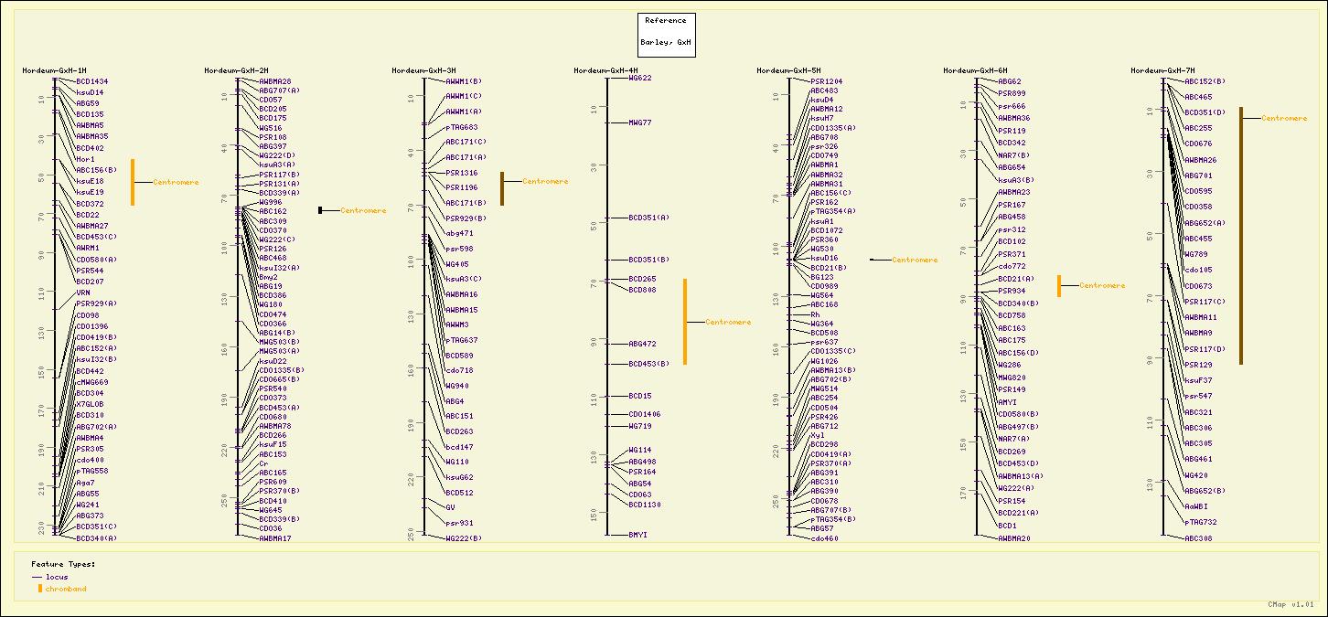Viewport: 1328px width, 617px height.
Task: Select locus WG622 on chromosome 4H
Action: coord(640,78)
